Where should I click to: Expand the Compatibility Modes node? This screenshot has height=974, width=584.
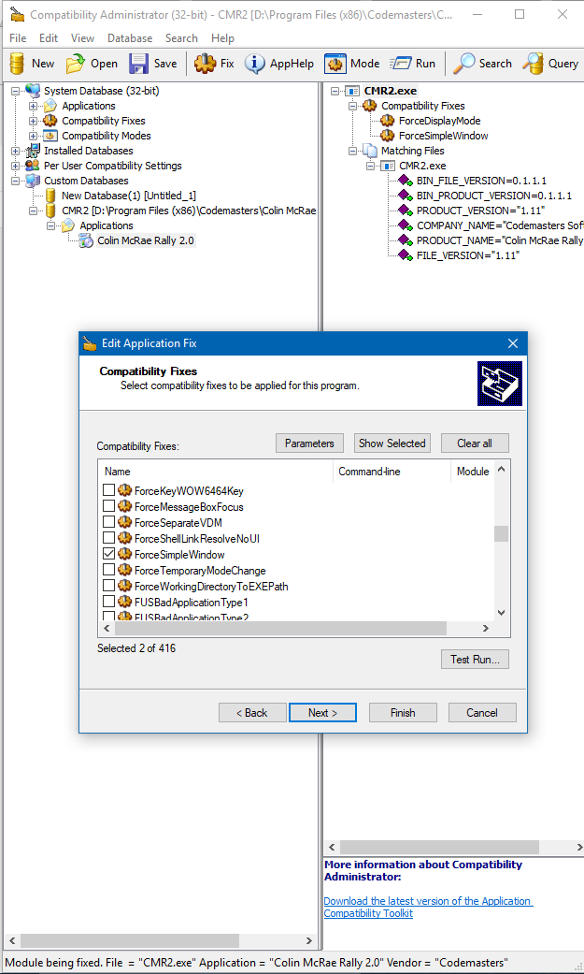(x=33, y=136)
